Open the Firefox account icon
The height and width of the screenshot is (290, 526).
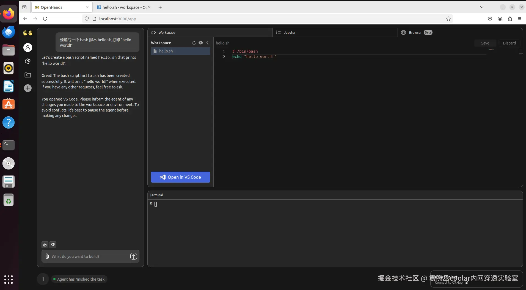[x=500, y=19]
